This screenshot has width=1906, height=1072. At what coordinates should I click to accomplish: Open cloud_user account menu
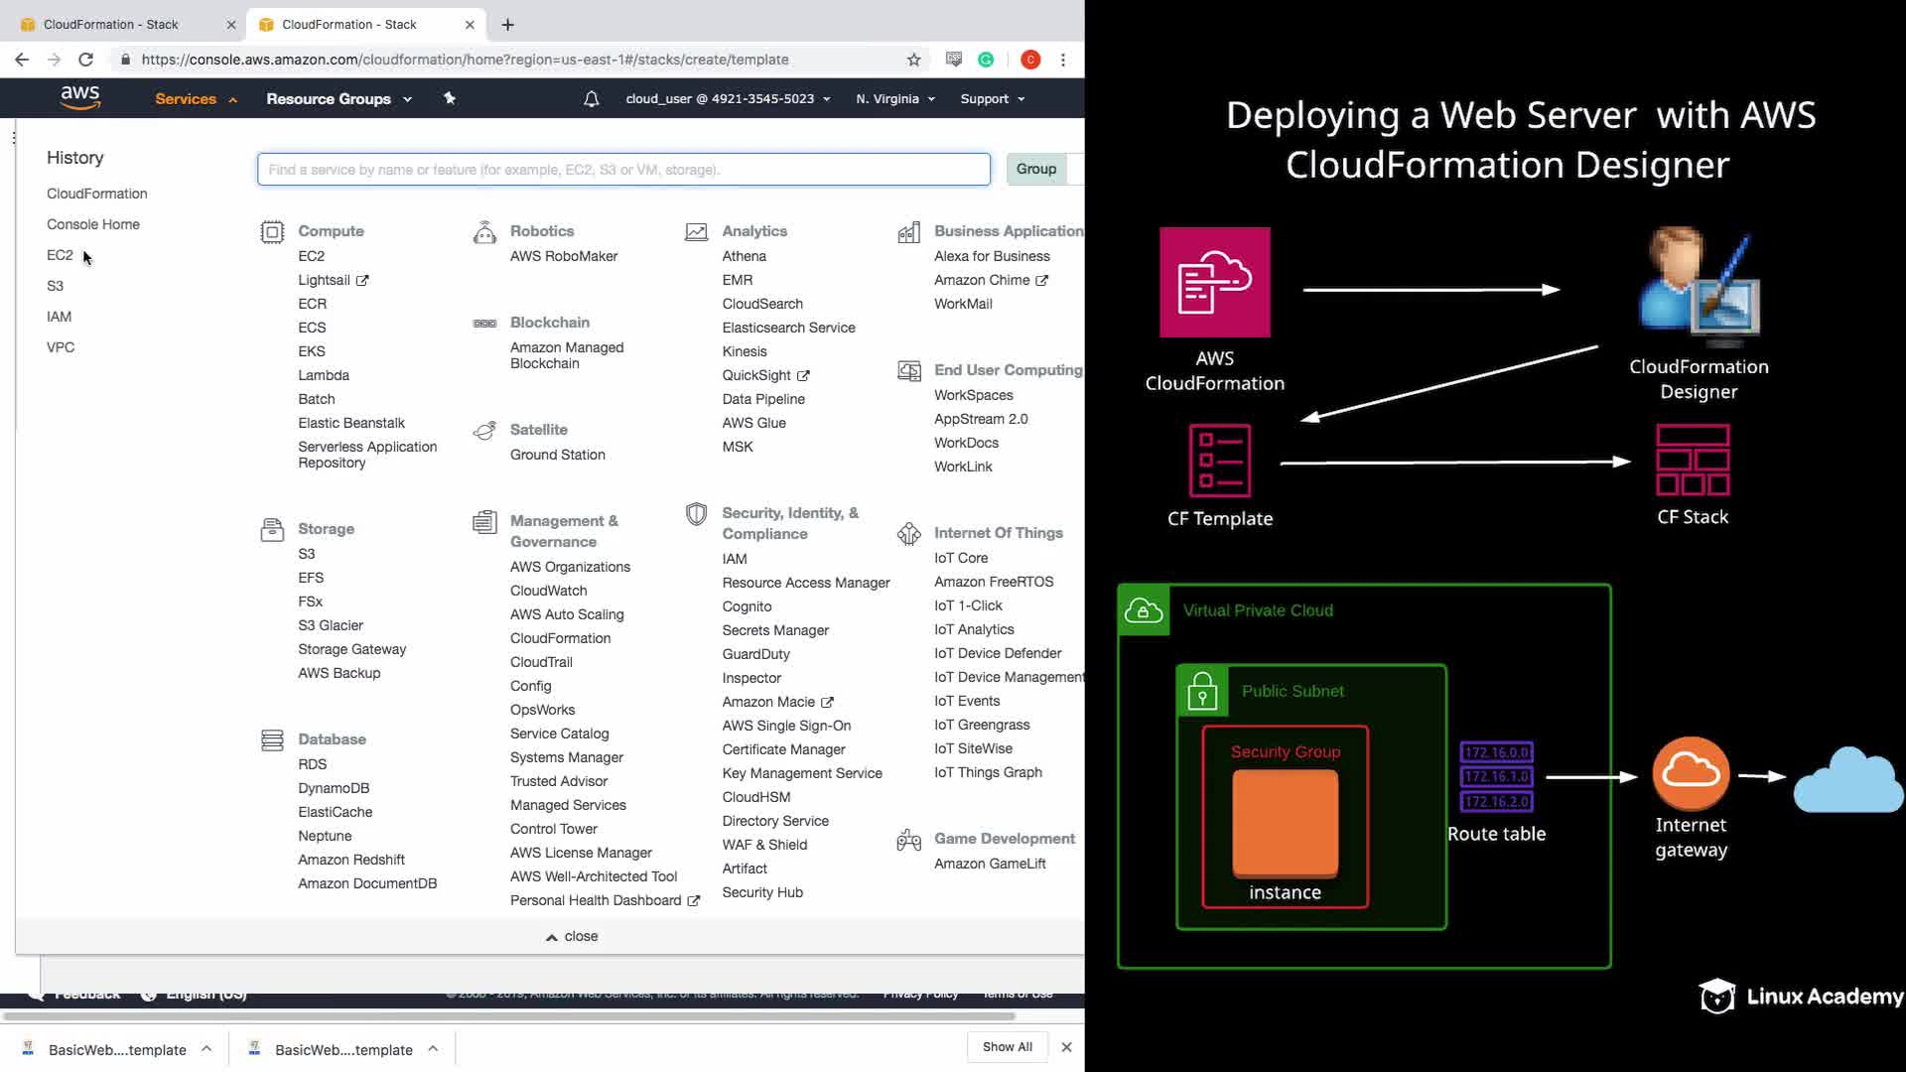click(728, 98)
